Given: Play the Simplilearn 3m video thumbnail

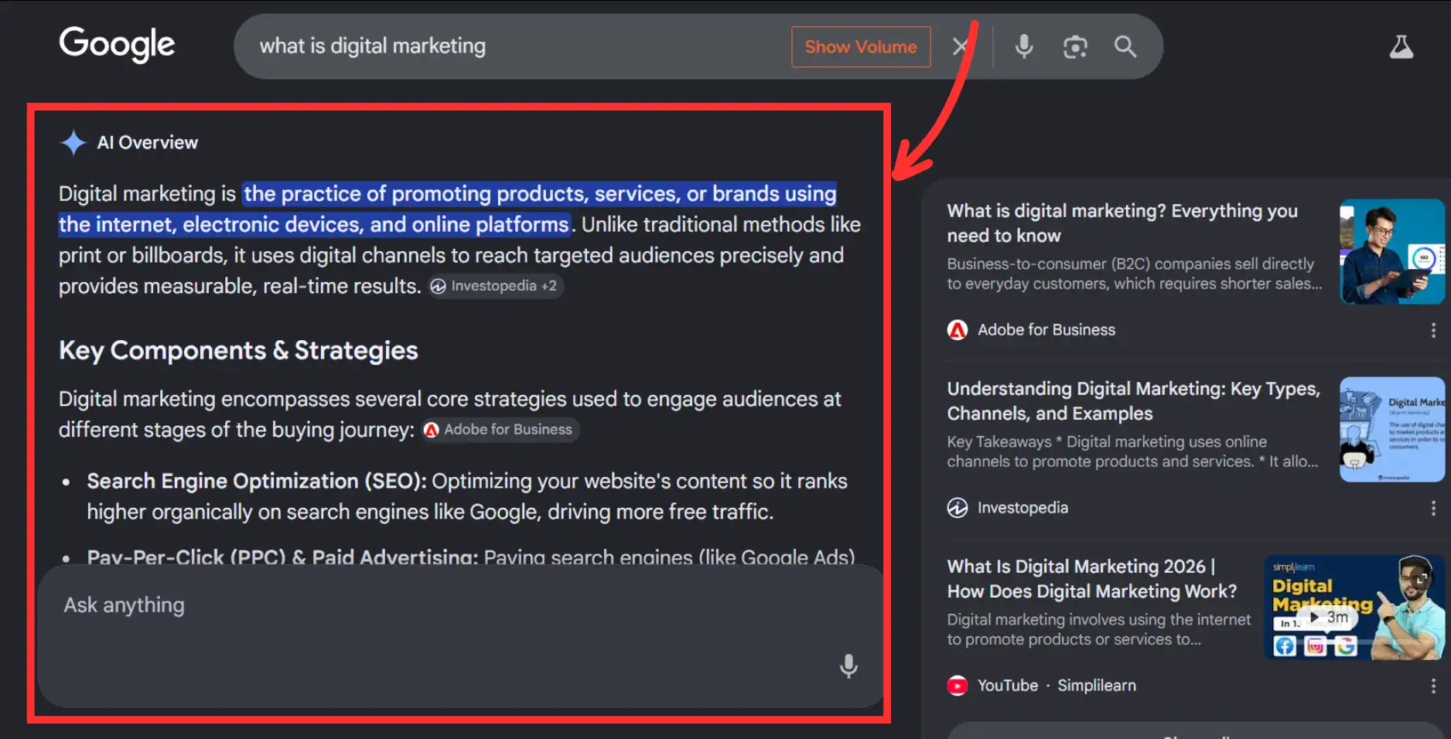Looking at the screenshot, I should click(x=1354, y=607).
